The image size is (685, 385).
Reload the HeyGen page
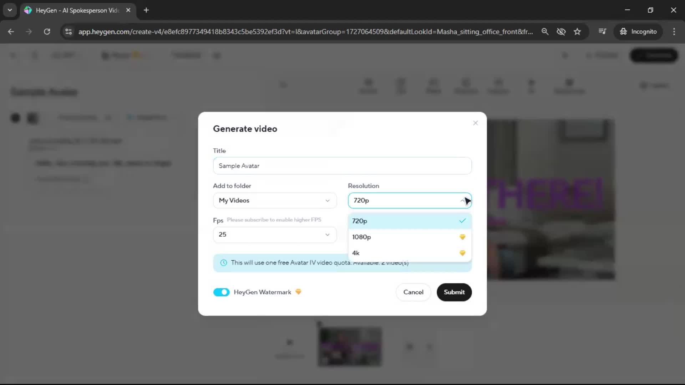click(47, 31)
